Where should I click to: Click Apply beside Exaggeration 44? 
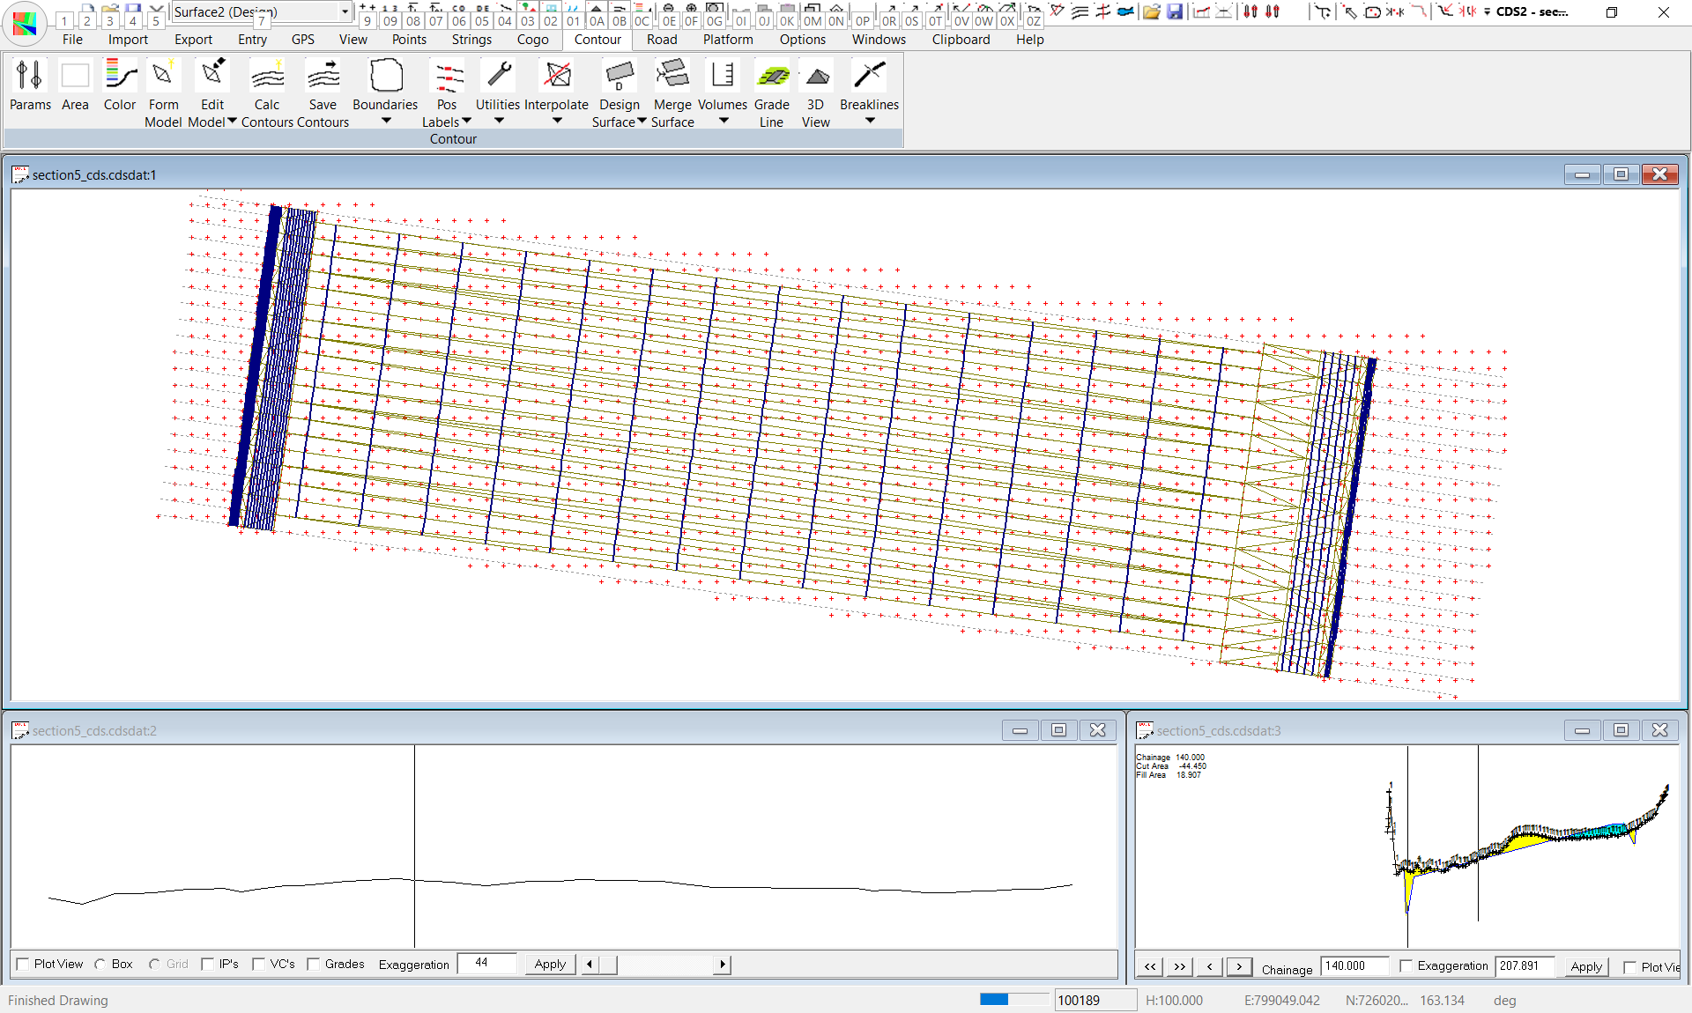point(550,964)
